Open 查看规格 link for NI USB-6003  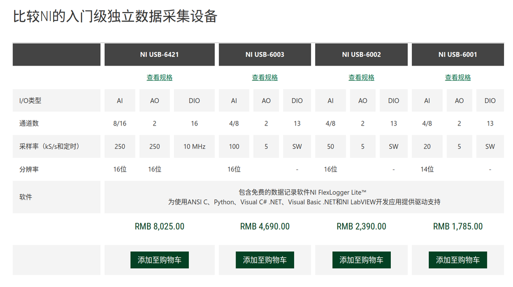pos(265,77)
